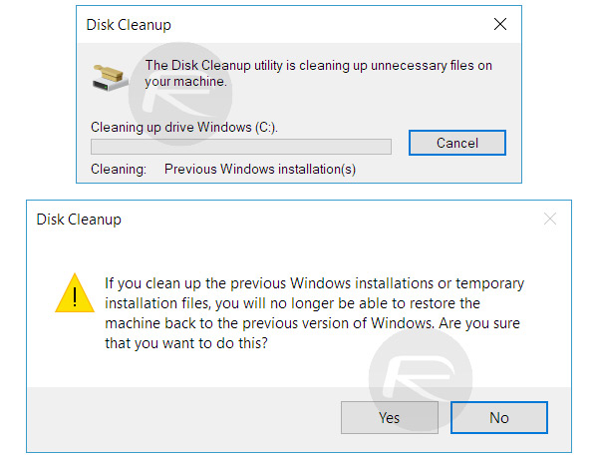Close the confirmation dialog using its X

coord(550,220)
